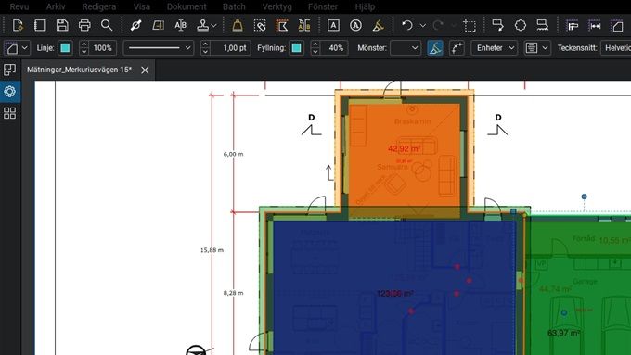Open the Verktyg menu
631x355 pixels.
tap(277, 6)
